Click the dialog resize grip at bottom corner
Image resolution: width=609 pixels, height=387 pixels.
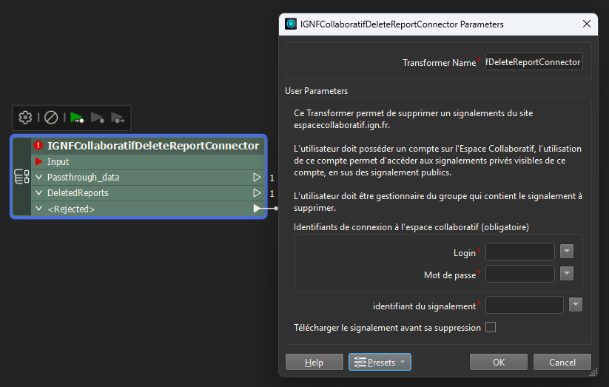(593, 372)
